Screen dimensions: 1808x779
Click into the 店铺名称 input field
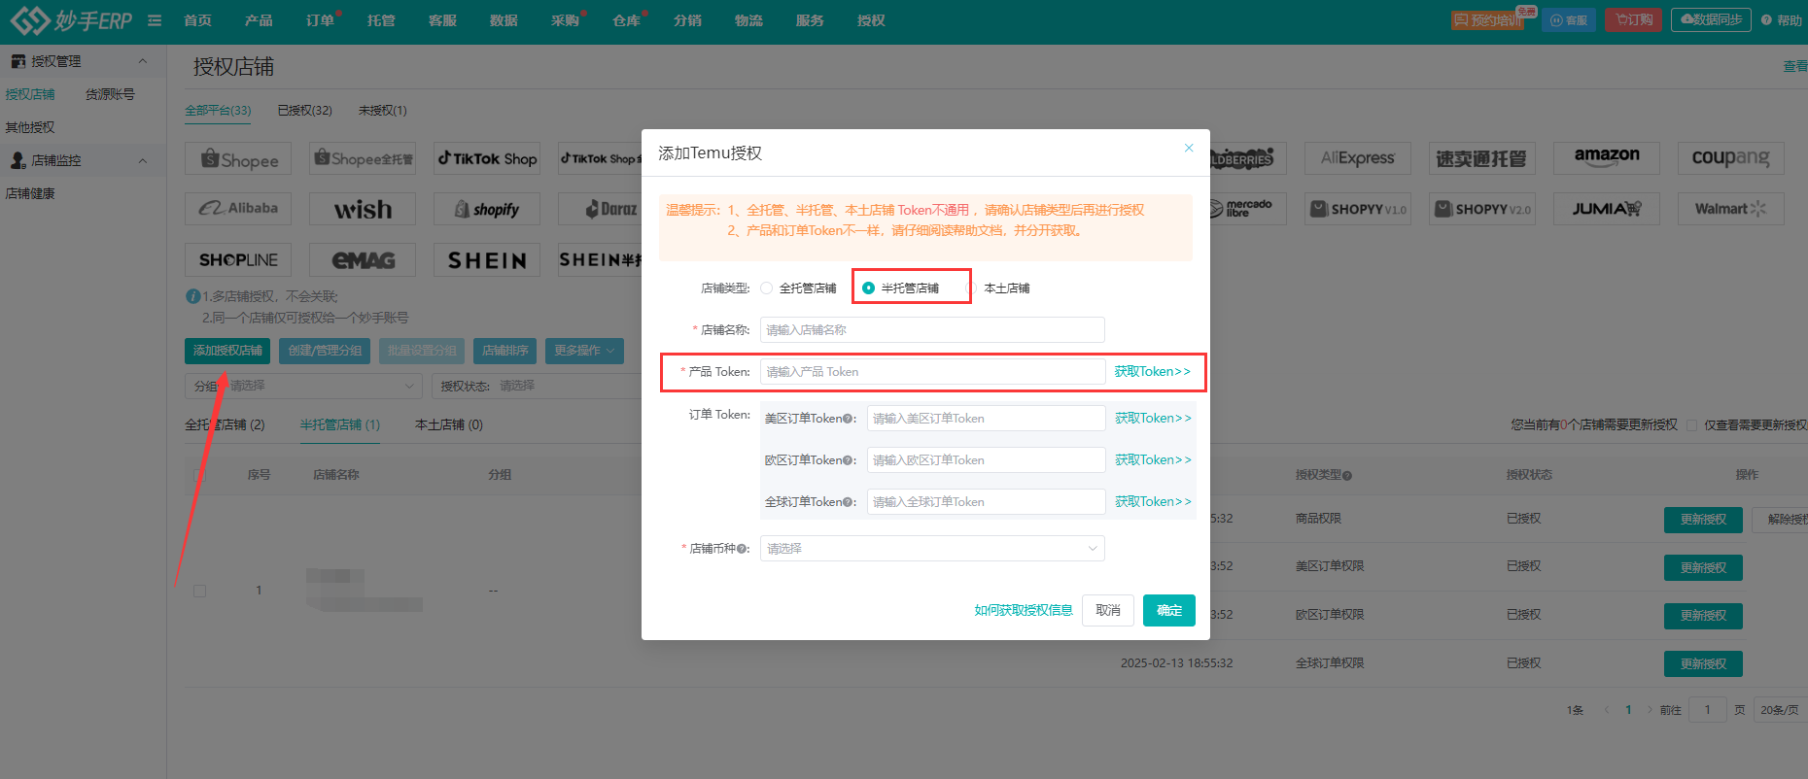(932, 330)
